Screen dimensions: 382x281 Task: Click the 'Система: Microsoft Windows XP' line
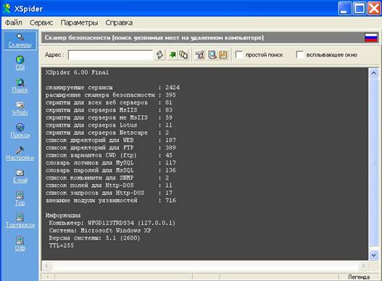pos(100,230)
